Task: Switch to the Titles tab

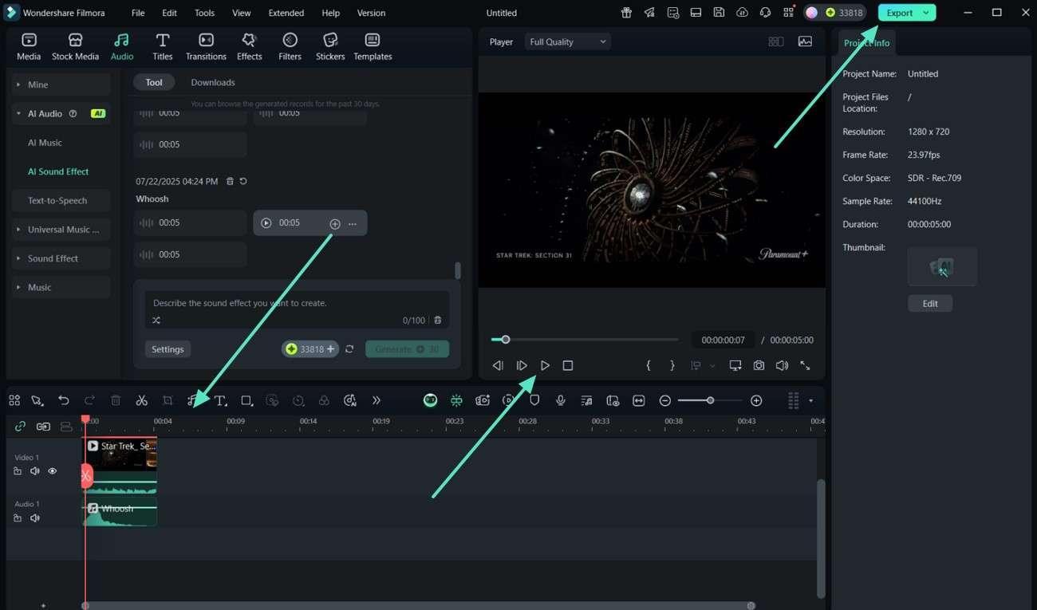Action: [163, 46]
